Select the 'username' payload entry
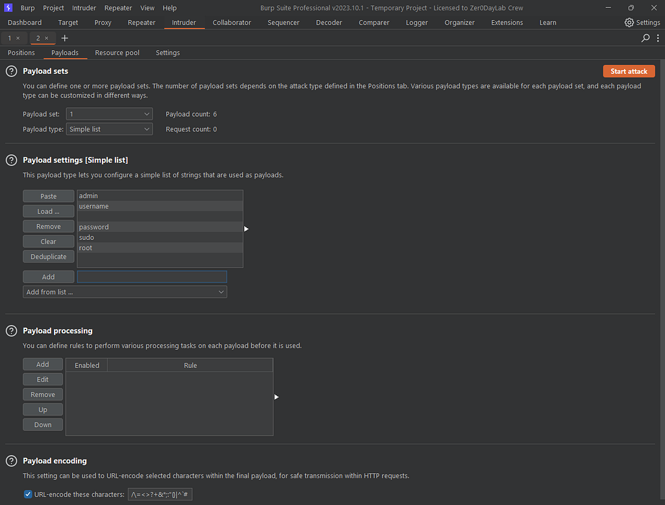 160,206
